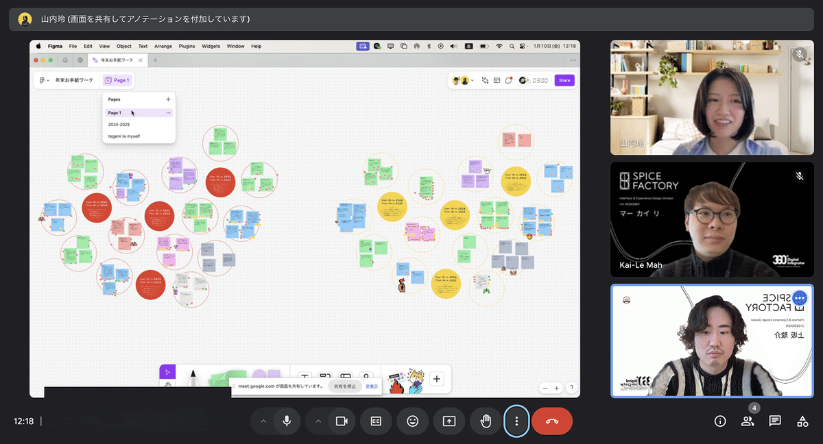823x444 pixels.
Task: Select the Move cursor tool in FigJam toolbar
Action: [x=167, y=372]
